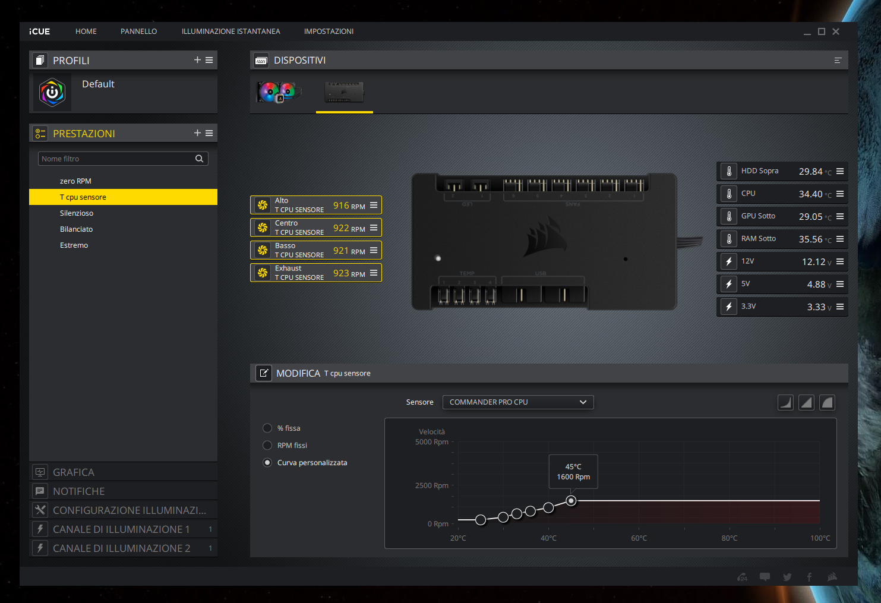The width and height of the screenshot is (881, 603).
Task: Select the Commander Pro device thumbnail
Action: pyautogui.click(x=345, y=92)
